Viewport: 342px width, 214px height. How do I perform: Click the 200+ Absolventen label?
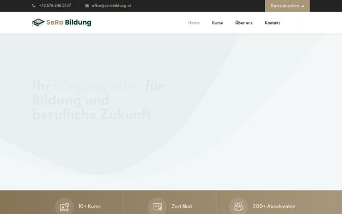coord(274,207)
